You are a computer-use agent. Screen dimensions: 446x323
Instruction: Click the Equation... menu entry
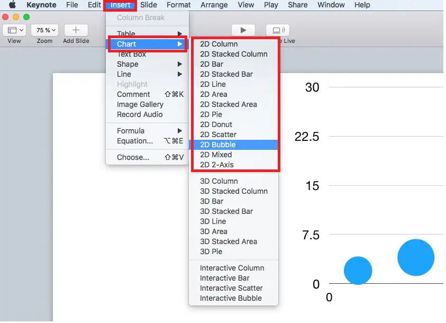coord(135,141)
